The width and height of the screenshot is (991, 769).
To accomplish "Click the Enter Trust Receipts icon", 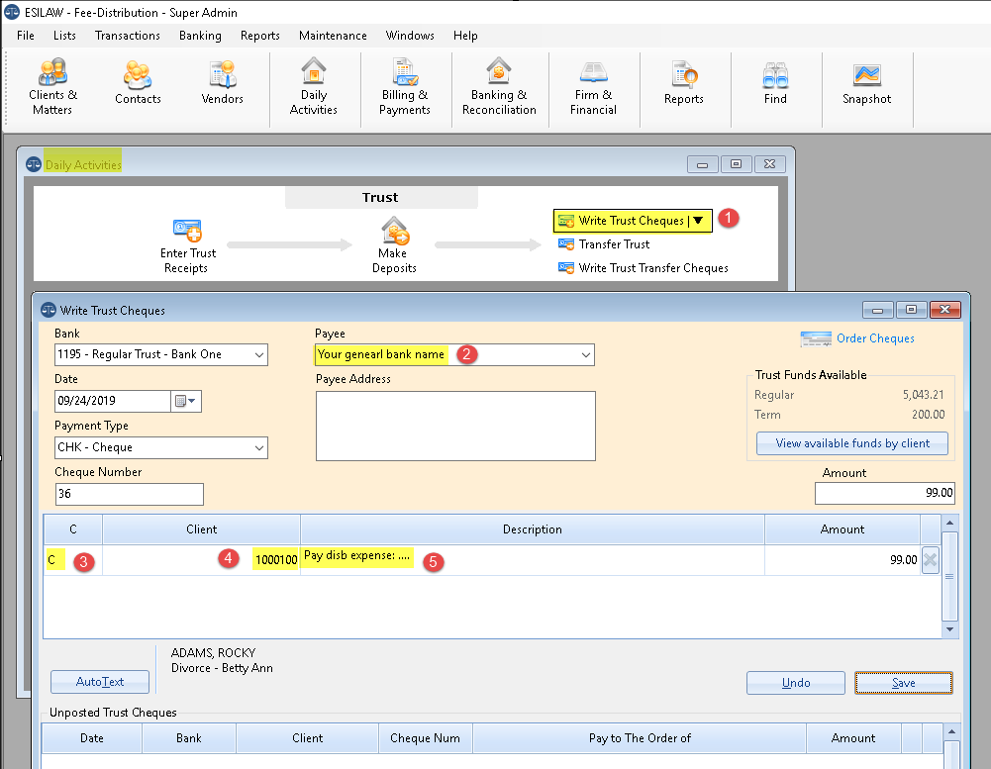I will [x=187, y=230].
